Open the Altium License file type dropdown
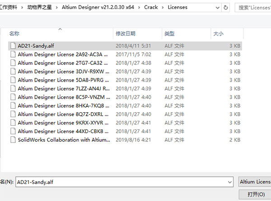The height and width of the screenshot is (201, 271). pos(255,182)
